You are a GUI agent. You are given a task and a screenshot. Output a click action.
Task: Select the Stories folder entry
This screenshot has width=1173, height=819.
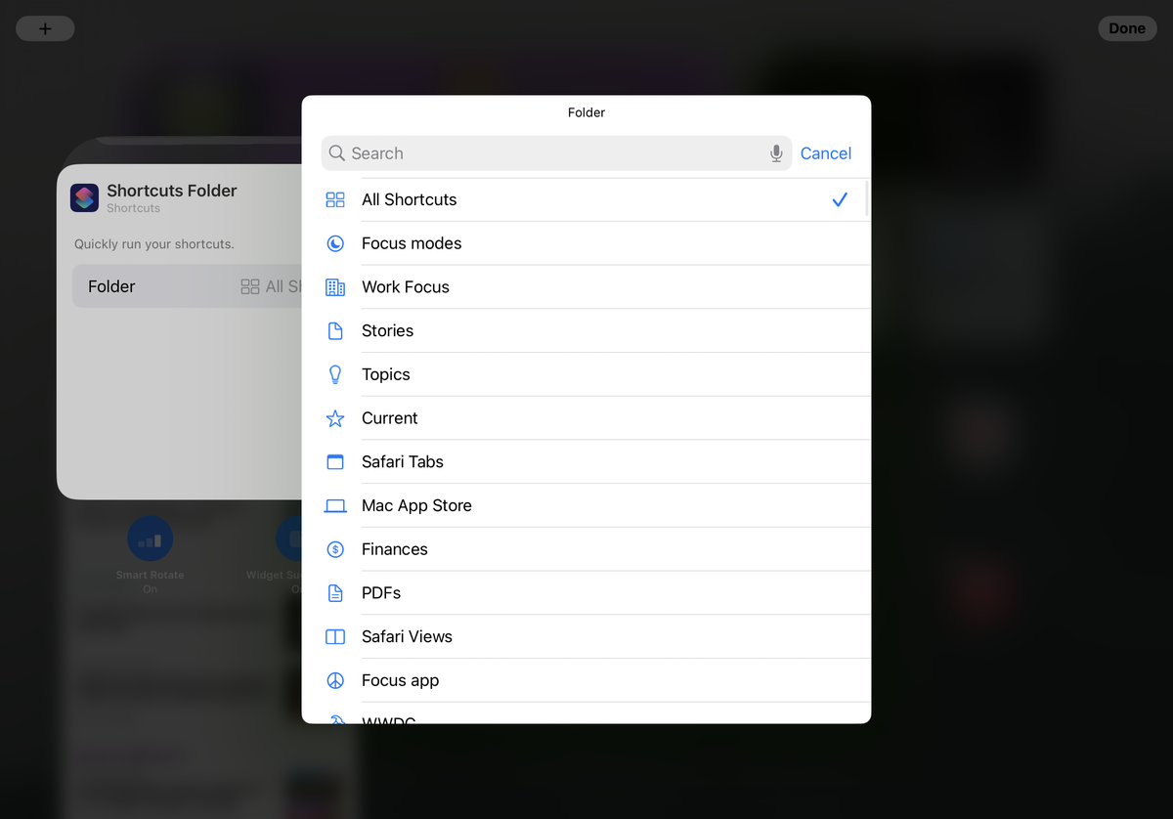click(387, 330)
